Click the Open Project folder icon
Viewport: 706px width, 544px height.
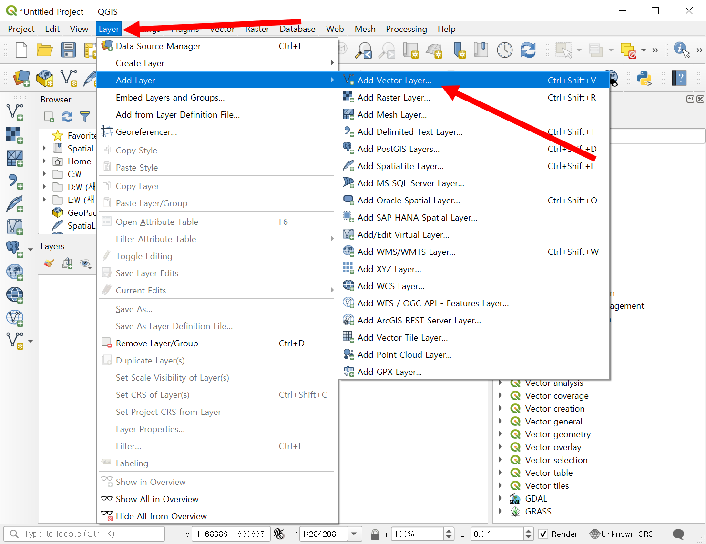click(44, 50)
